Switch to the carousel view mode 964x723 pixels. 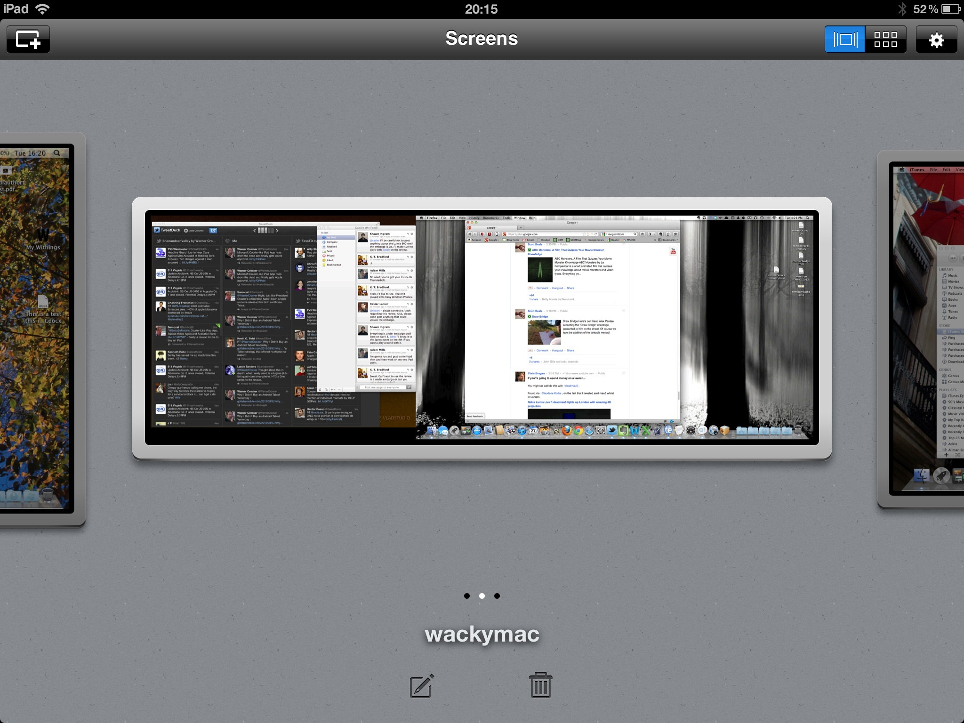tap(845, 39)
